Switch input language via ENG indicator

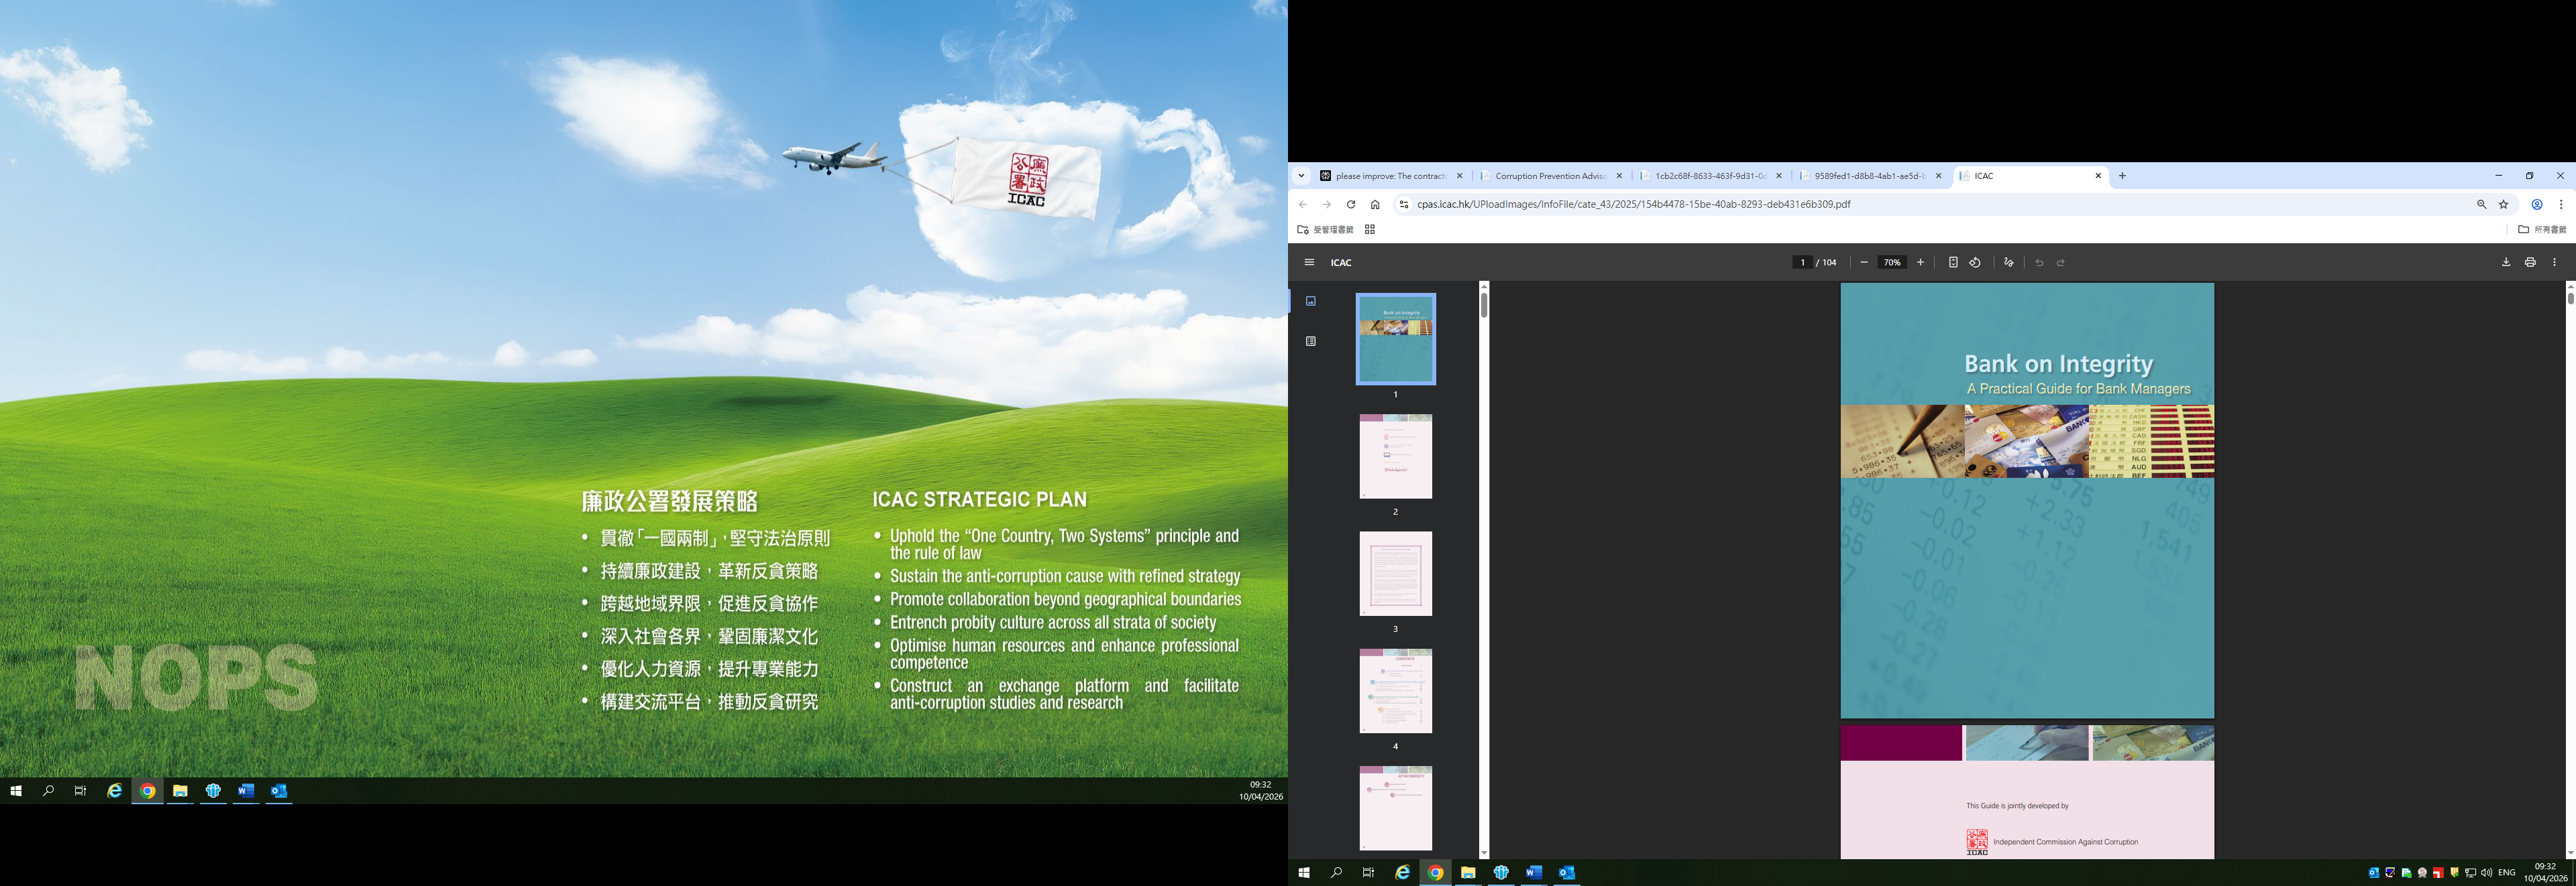(2507, 873)
